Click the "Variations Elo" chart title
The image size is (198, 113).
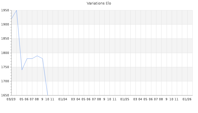pyautogui.click(x=99, y=3)
